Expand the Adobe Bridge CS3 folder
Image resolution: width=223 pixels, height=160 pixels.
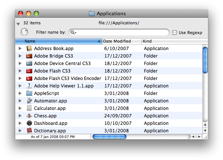(x=20, y=56)
